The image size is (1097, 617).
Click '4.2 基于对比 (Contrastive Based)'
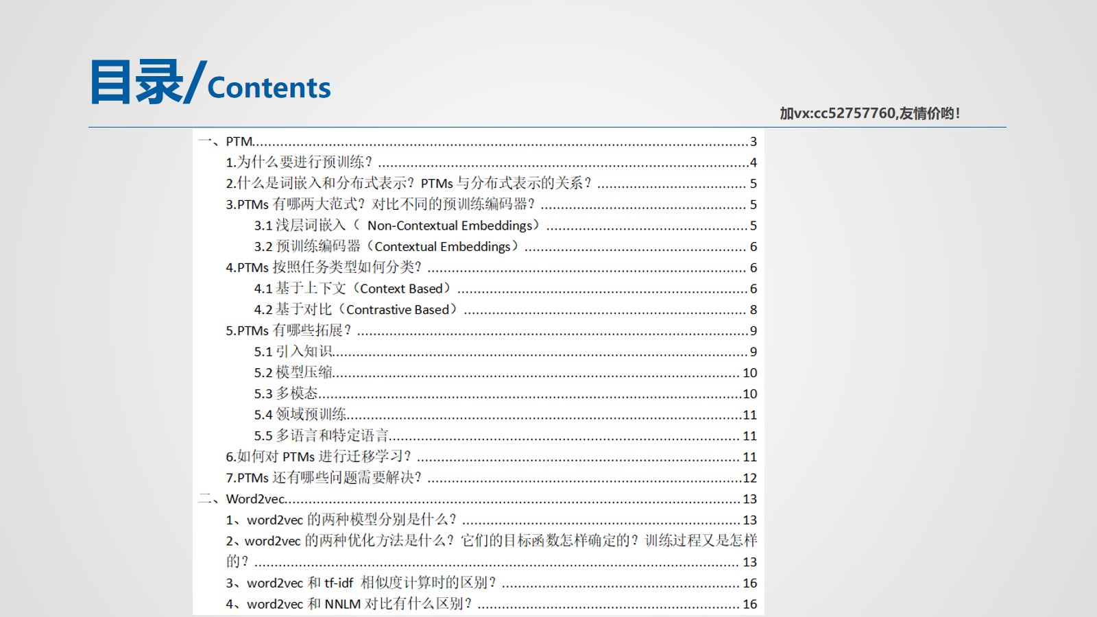(x=505, y=309)
